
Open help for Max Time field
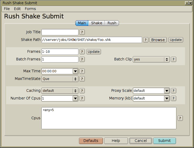82,71
